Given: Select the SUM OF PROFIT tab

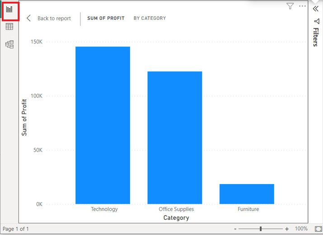Looking at the screenshot, I should pos(106,18).
